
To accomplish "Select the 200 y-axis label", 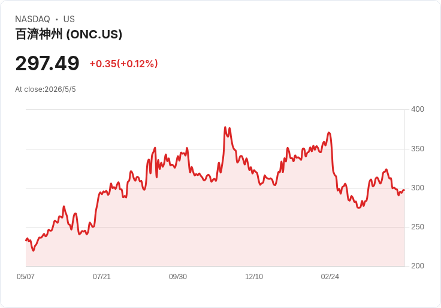I will 418,266.
